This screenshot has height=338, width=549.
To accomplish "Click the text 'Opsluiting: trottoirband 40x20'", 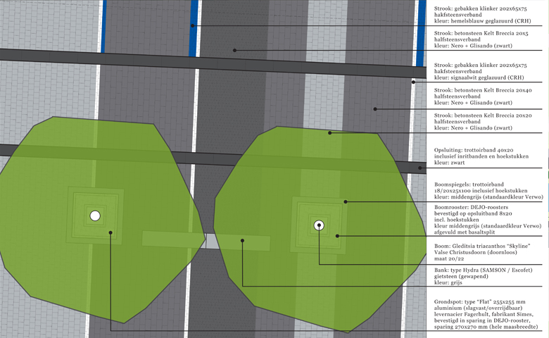I will pos(474,150).
